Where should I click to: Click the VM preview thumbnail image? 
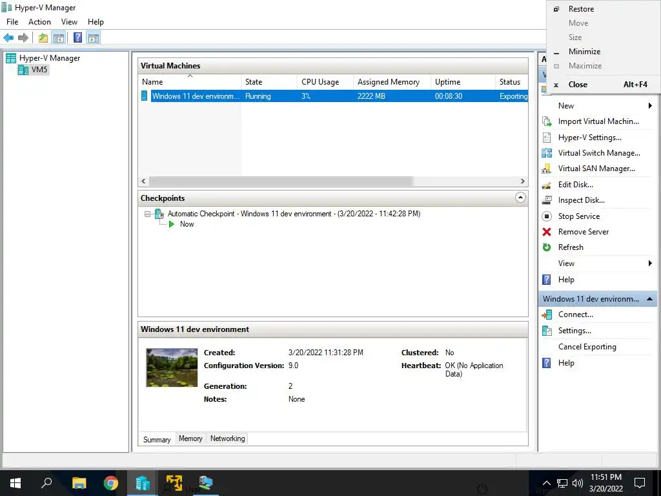pyautogui.click(x=172, y=367)
